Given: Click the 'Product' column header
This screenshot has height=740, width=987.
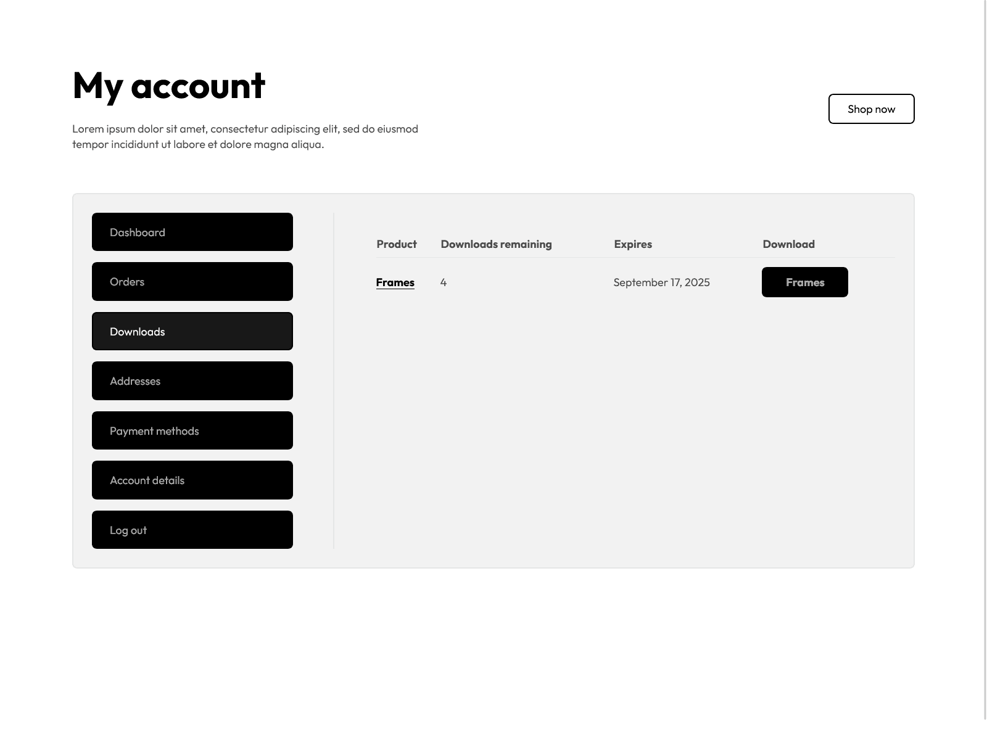Looking at the screenshot, I should pos(397,244).
